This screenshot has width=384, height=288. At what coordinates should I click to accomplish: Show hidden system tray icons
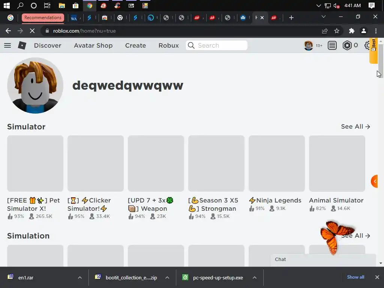[318, 6]
